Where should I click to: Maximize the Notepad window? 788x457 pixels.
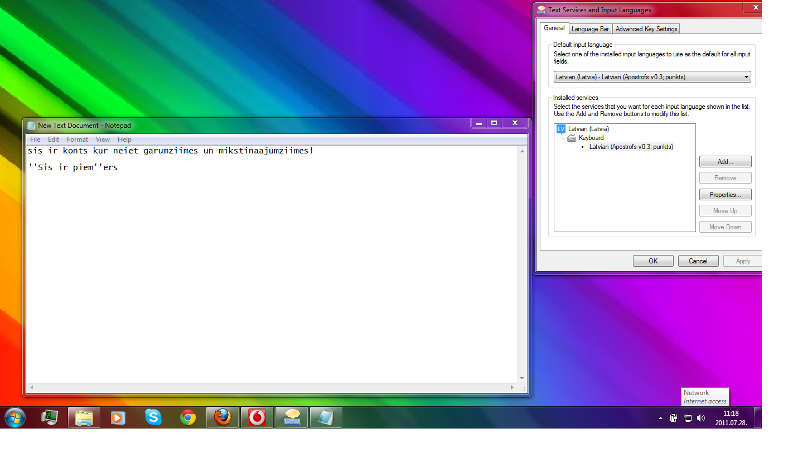tap(494, 123)
